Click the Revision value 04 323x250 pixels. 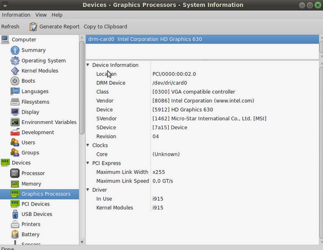tap(156, 137)
